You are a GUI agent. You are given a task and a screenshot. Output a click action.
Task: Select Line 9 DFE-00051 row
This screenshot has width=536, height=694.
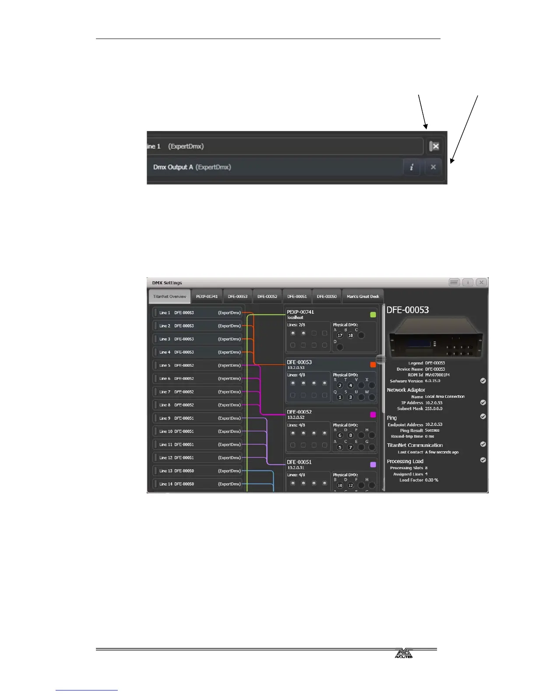197,418
